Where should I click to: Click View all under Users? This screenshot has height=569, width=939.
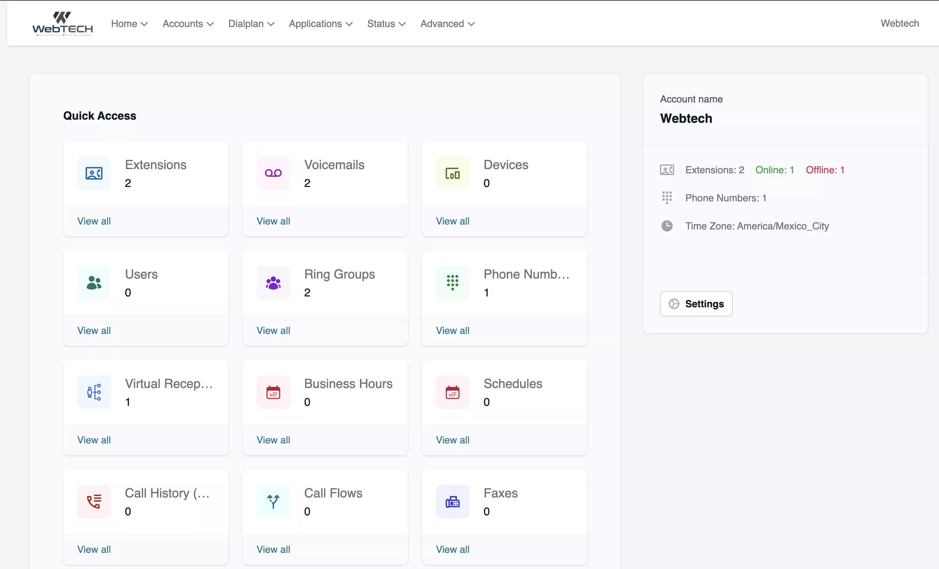tap(94, 330)
